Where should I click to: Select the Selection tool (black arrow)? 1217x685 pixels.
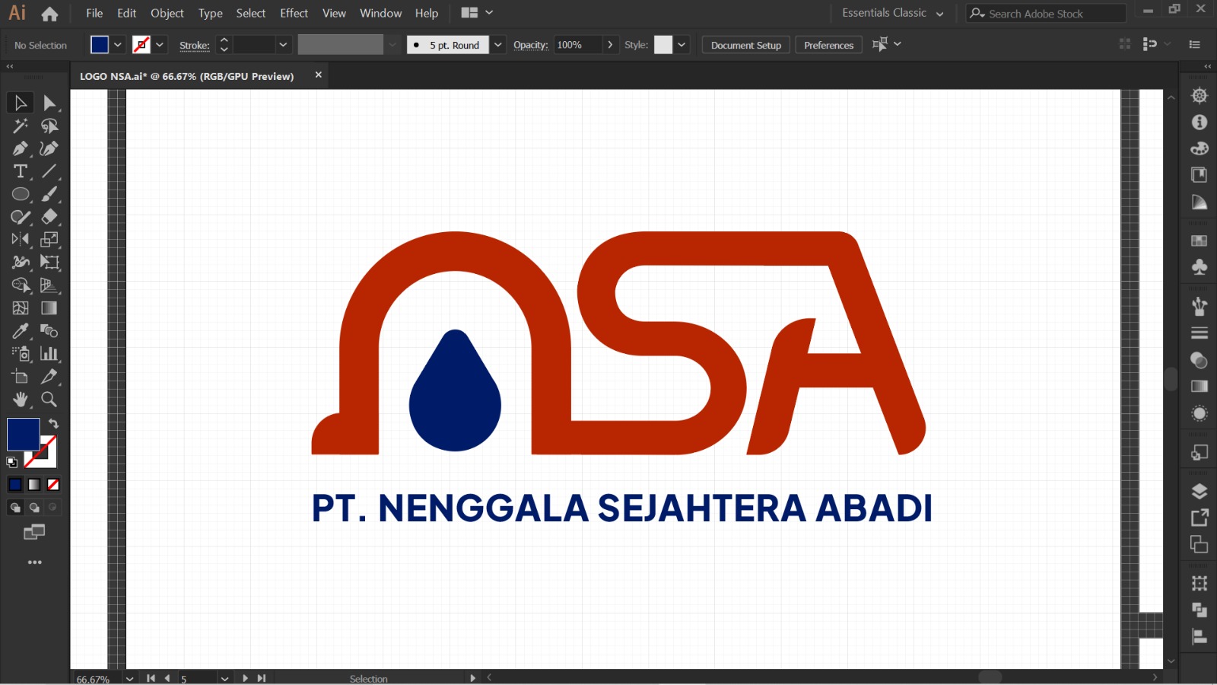tap(21, 103)
